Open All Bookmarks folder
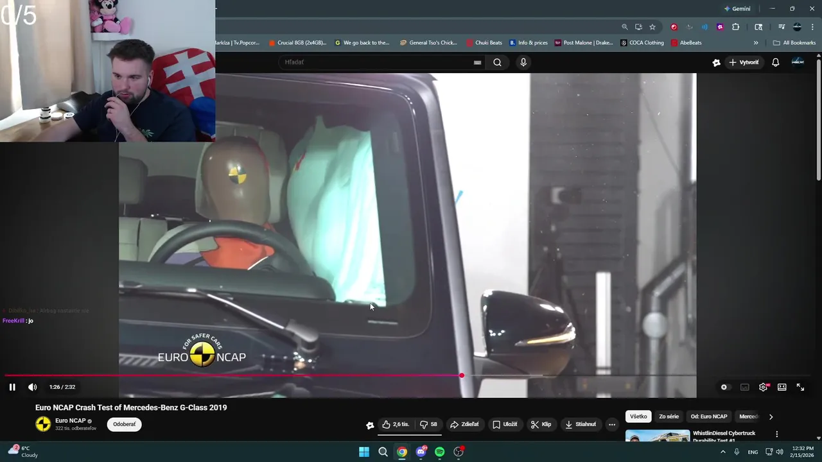Screen dimensions: 822x462 pos(794,43)
